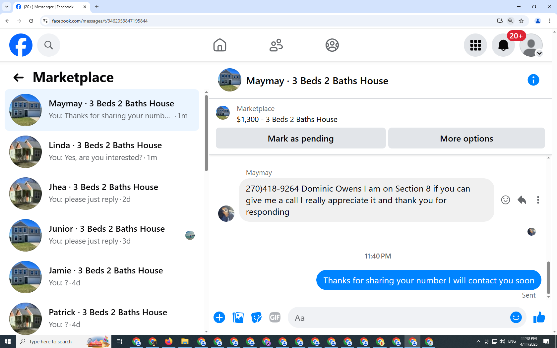Viewport: 557px width, 348px height.
Task: Click the sent message bubble about contacting soon
Action: pos(429,280)
